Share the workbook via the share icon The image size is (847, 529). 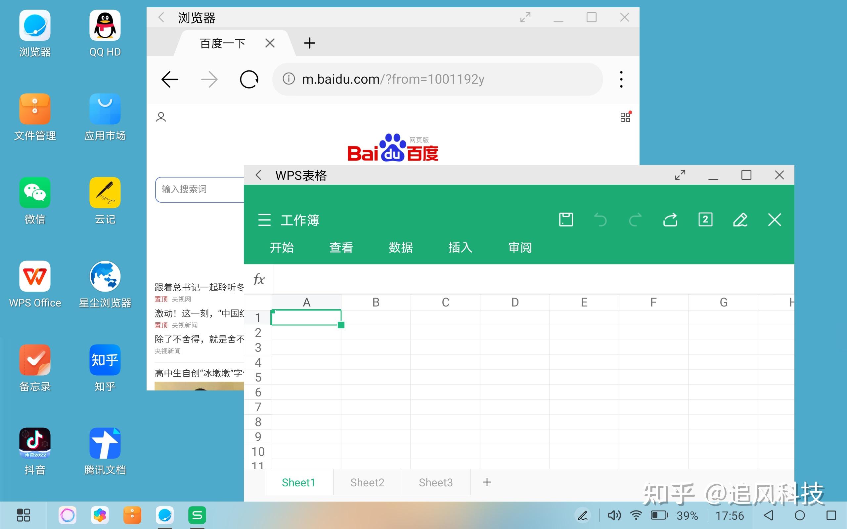point(670,220)
